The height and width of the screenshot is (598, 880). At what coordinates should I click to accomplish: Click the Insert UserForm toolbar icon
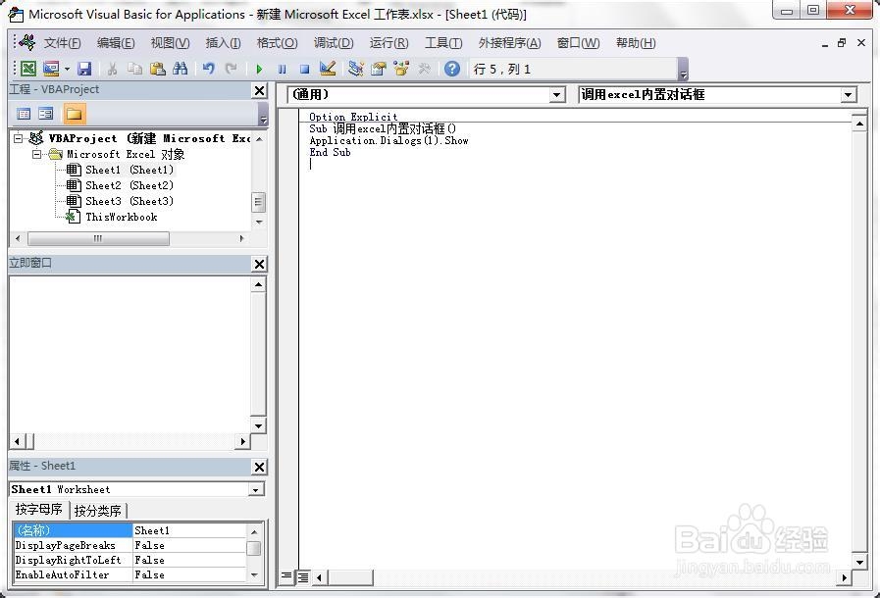[50, 69]
